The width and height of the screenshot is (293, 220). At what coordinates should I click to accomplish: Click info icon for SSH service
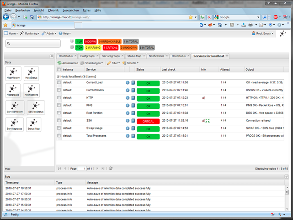tap(128, 121)
